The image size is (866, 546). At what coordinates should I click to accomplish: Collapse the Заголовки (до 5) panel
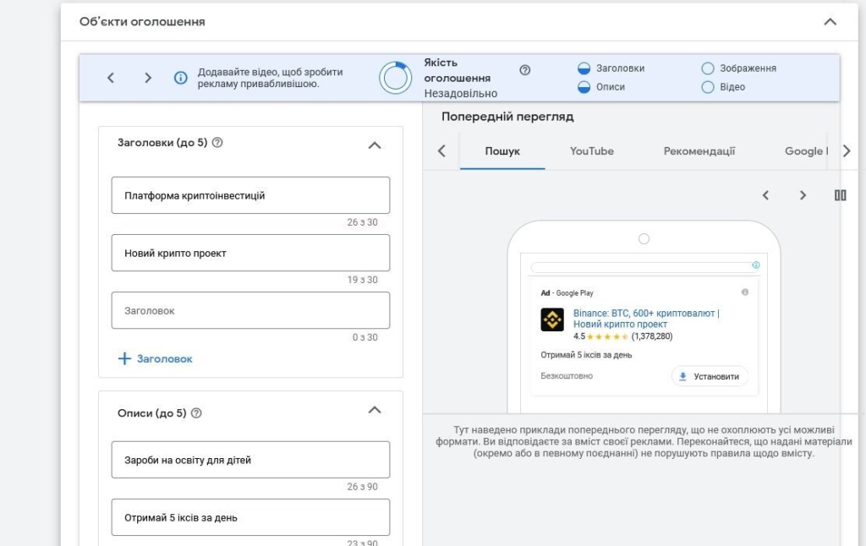375,145
